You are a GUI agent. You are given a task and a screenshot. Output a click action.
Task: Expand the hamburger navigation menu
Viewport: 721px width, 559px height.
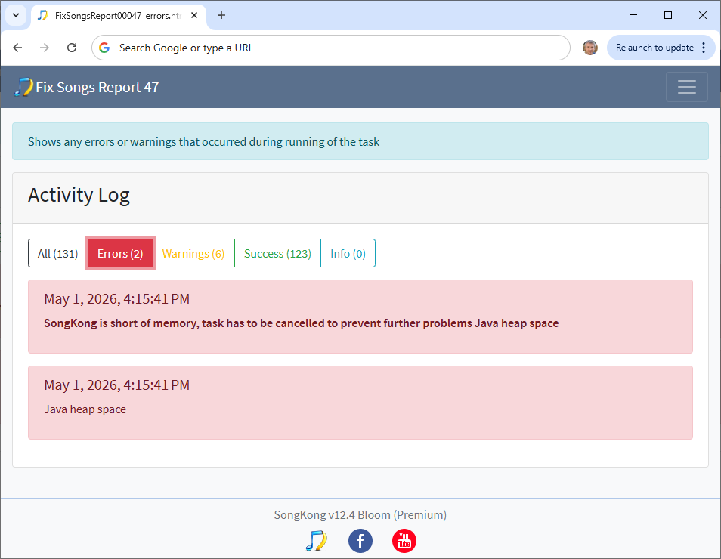[x=686, y=87]
